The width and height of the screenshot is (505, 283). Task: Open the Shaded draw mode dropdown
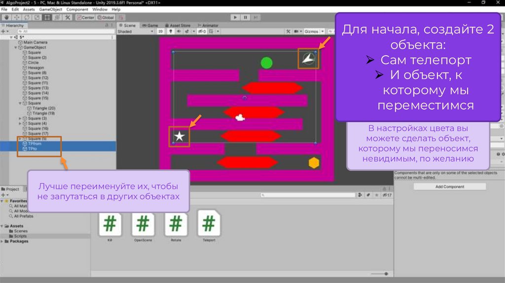coord(136,32)
